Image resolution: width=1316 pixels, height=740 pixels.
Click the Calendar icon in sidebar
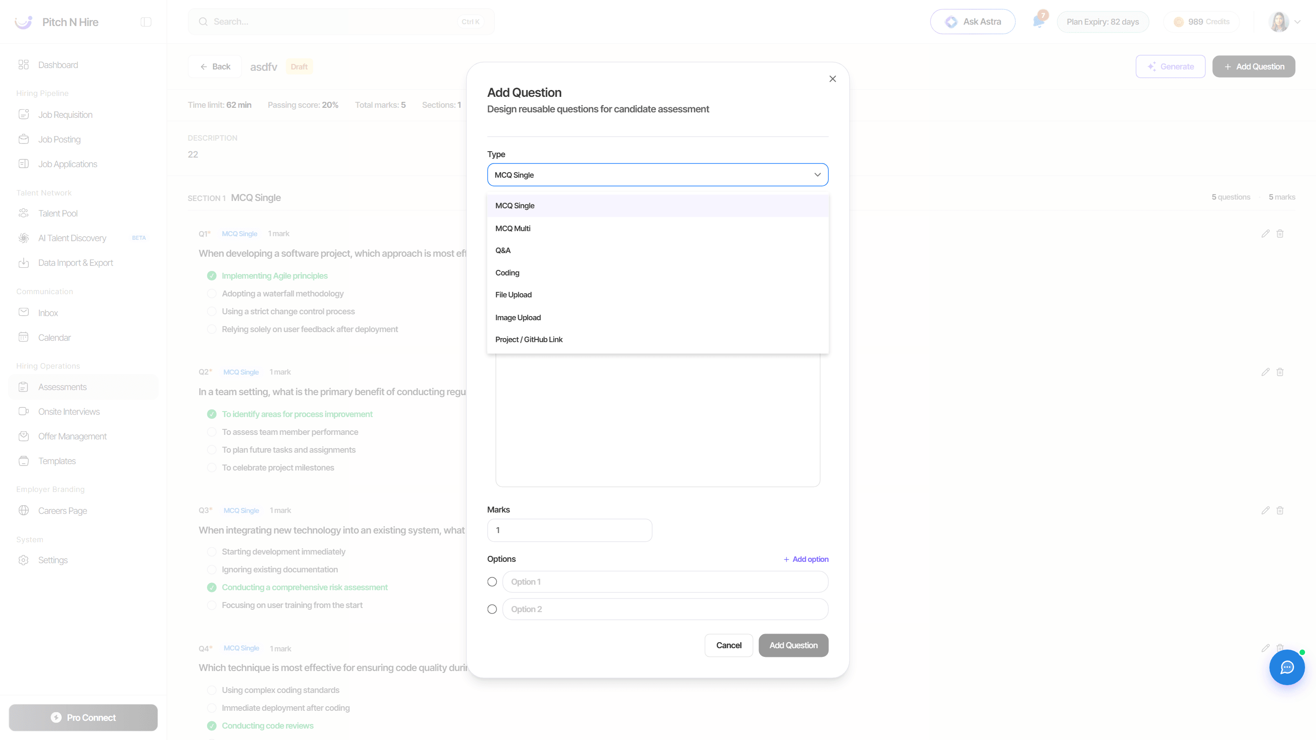pyautogui.click(x=23, y=337)
